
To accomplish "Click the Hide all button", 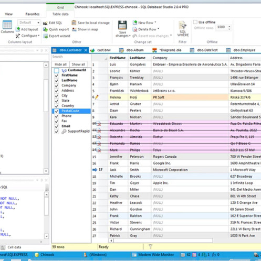I will click(60, 64).
